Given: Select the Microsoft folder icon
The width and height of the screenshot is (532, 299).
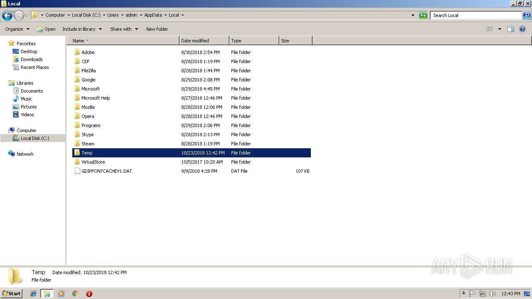Looking at the screenshot, I should 77,89.
